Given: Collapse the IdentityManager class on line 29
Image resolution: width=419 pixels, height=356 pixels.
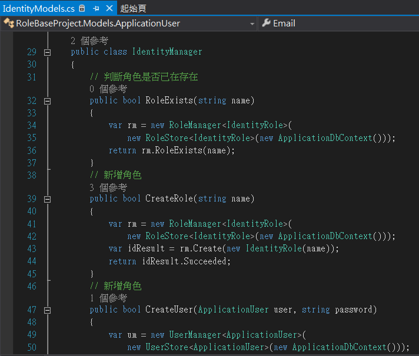Looking at the screenshot, I should pos(47,52).
